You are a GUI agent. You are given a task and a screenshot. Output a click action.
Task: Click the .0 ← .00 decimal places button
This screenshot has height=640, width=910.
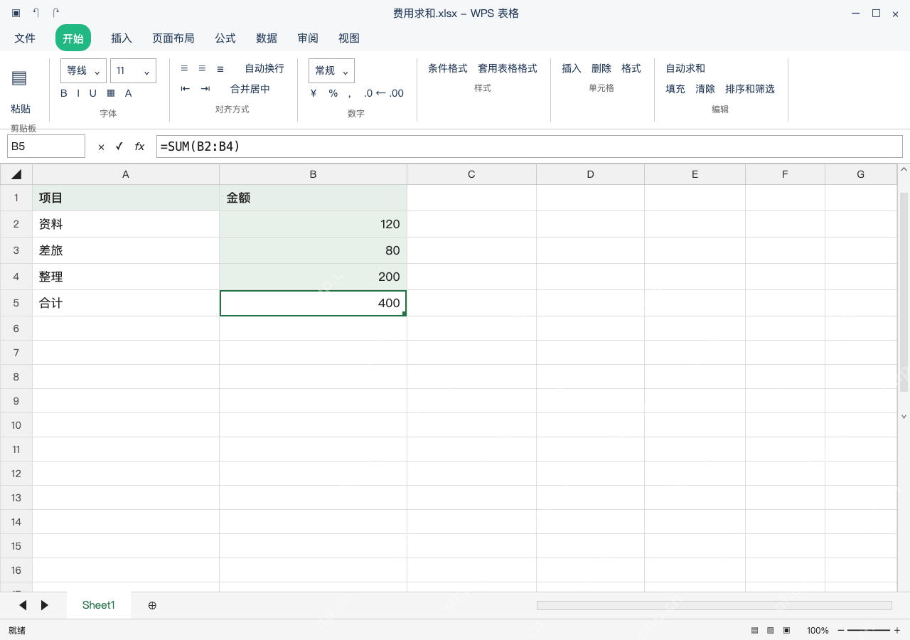point(384,93)
